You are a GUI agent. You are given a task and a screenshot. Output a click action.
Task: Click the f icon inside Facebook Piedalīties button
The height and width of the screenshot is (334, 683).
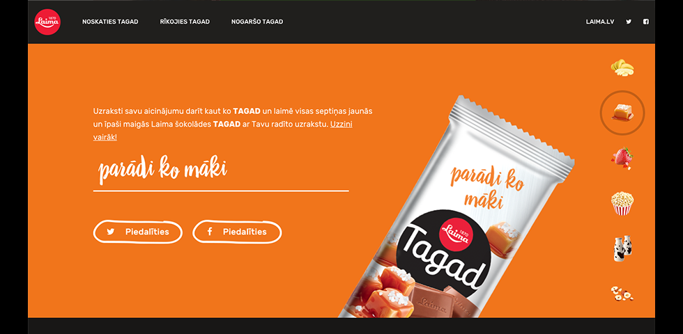(x=210, y=231)
